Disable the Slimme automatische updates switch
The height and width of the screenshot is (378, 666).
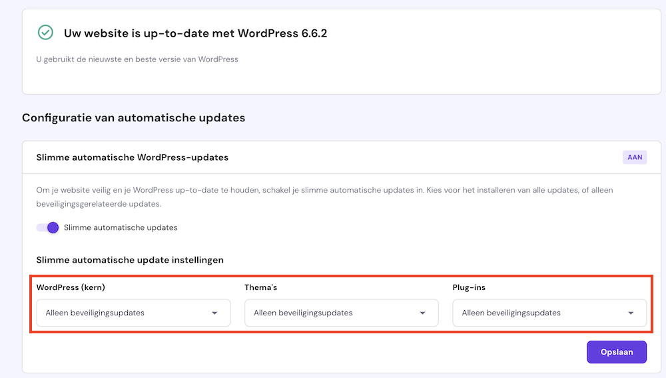(x=48, y=227)
